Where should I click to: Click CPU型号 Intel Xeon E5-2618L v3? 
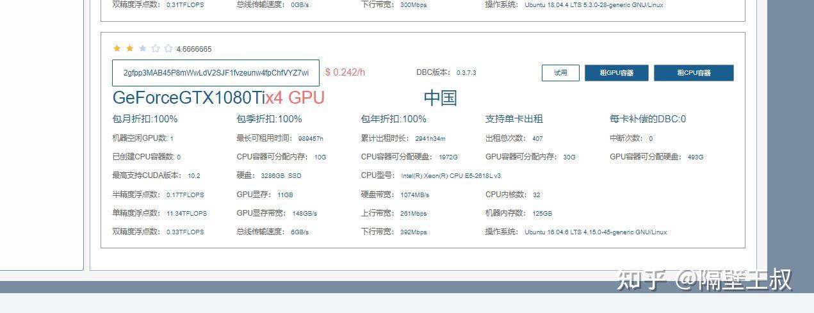[x=431, y=175]
